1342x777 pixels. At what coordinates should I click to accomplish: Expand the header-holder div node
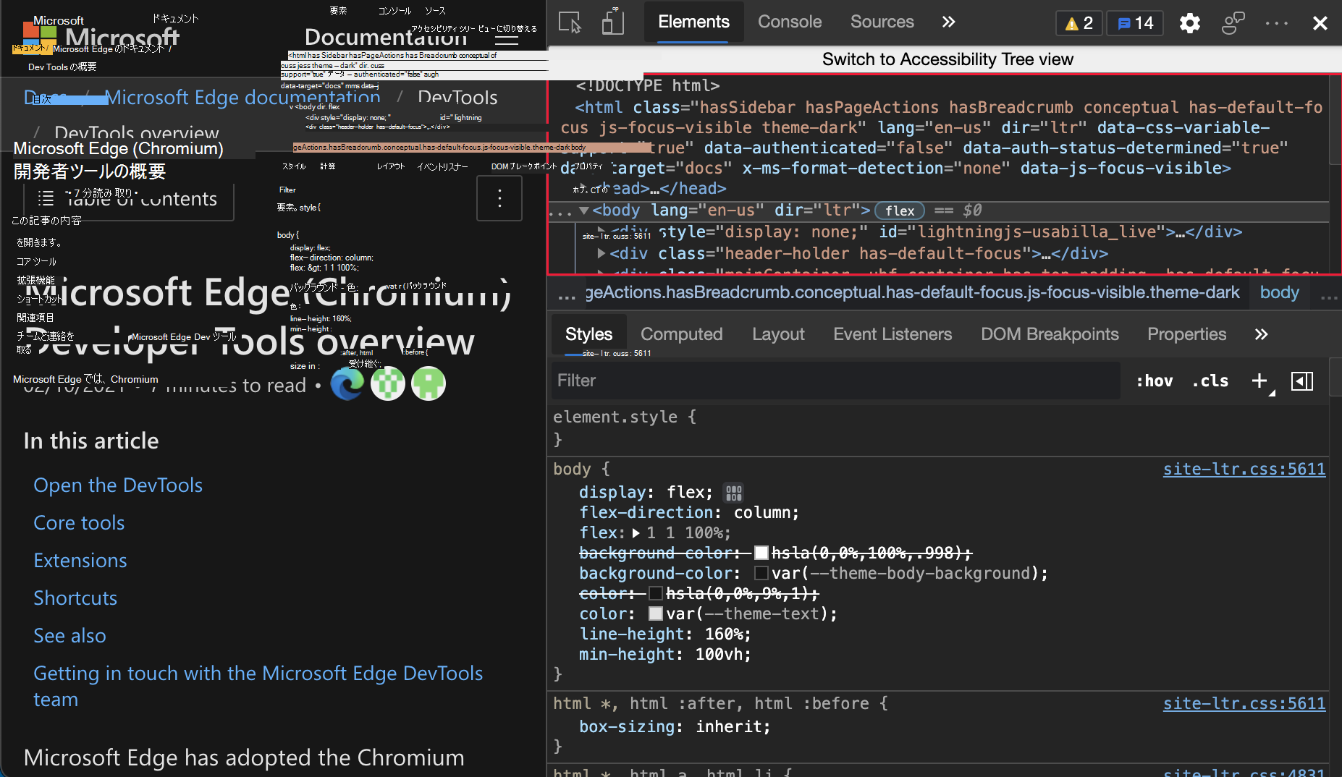pos(601,253)
